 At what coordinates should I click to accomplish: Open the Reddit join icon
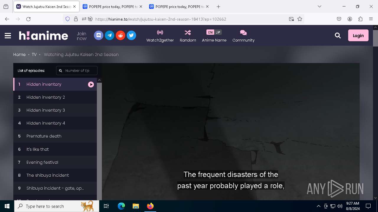[x=120, y=35]
